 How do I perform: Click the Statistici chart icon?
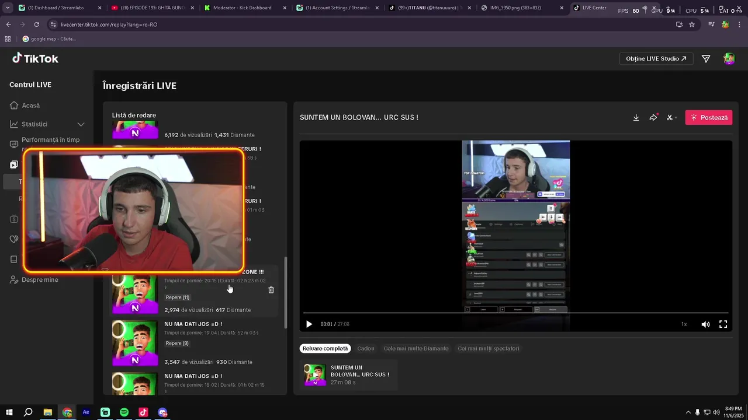pyautogui.click(x=14, y=124)
